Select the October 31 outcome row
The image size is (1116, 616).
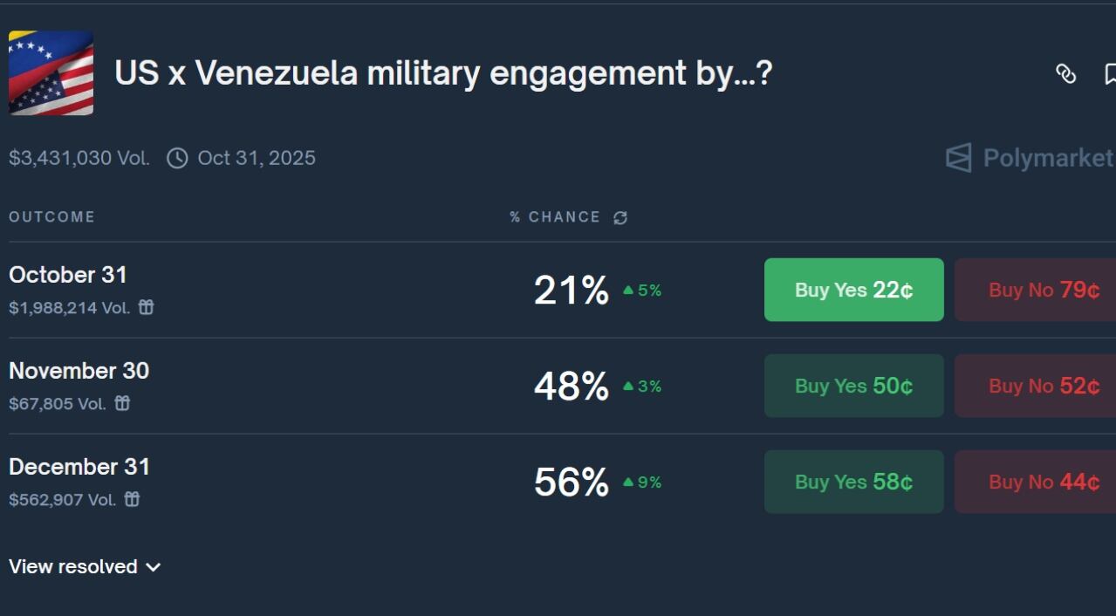tap(67, 274)
